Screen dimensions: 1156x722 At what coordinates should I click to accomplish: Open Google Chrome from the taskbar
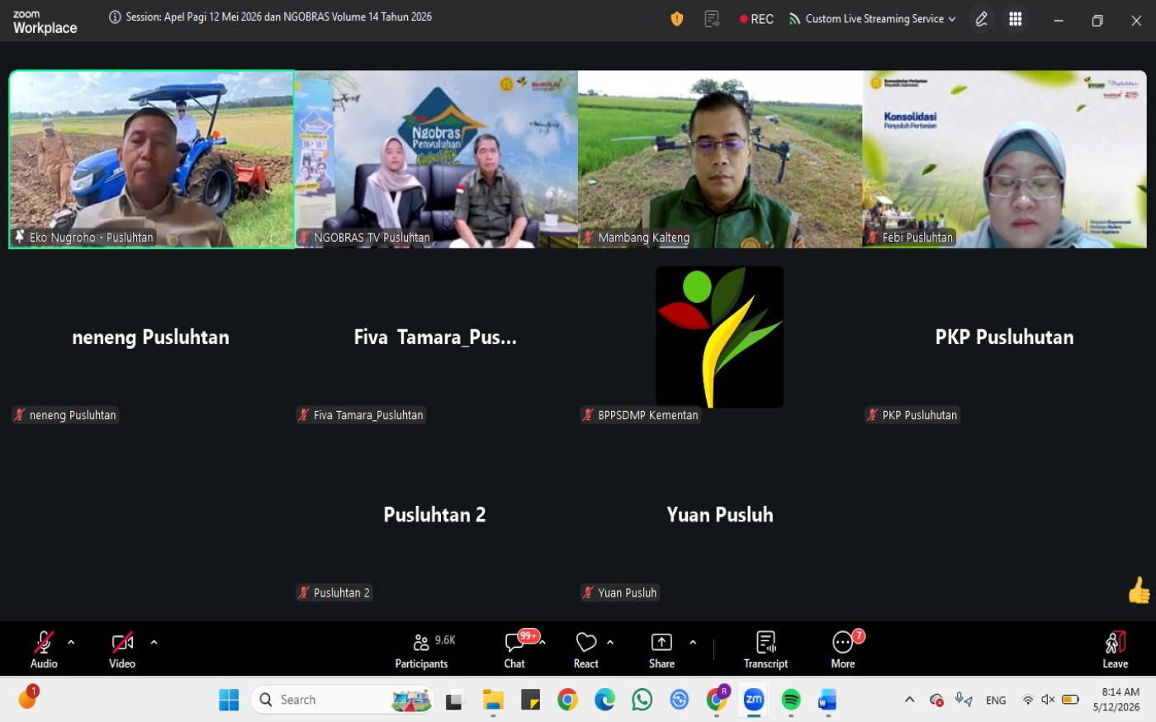tap(567, 700)
